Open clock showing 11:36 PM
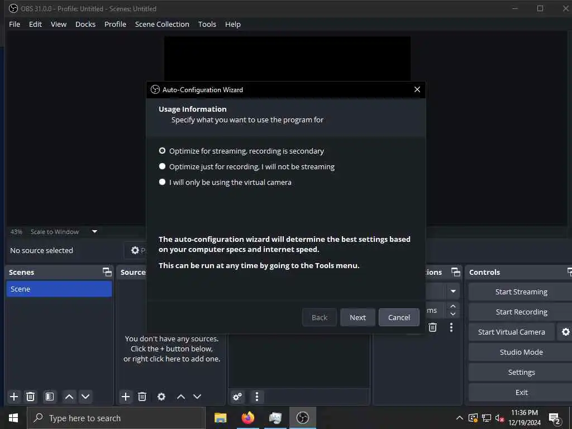572x429 pixels. click(524, 418)
